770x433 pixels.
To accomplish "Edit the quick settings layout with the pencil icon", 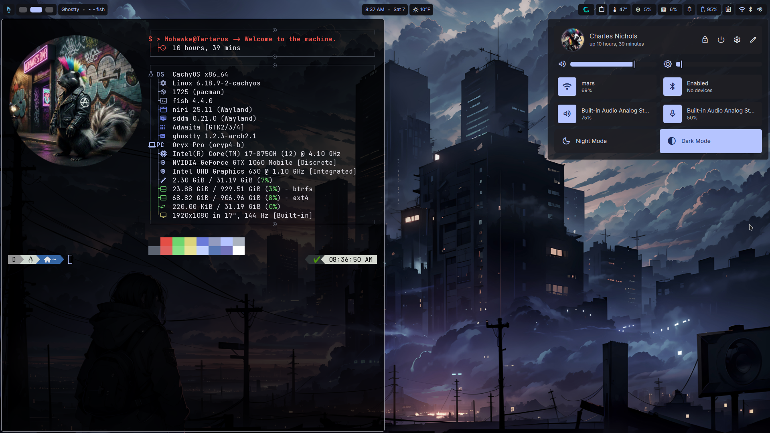I will 753,39.
